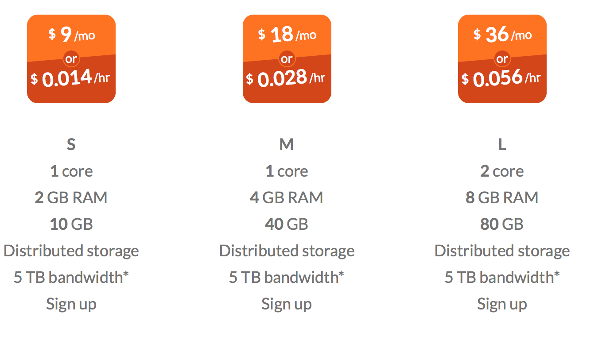Select the S plan tab
606x340 pixels.
coord(71,144)
